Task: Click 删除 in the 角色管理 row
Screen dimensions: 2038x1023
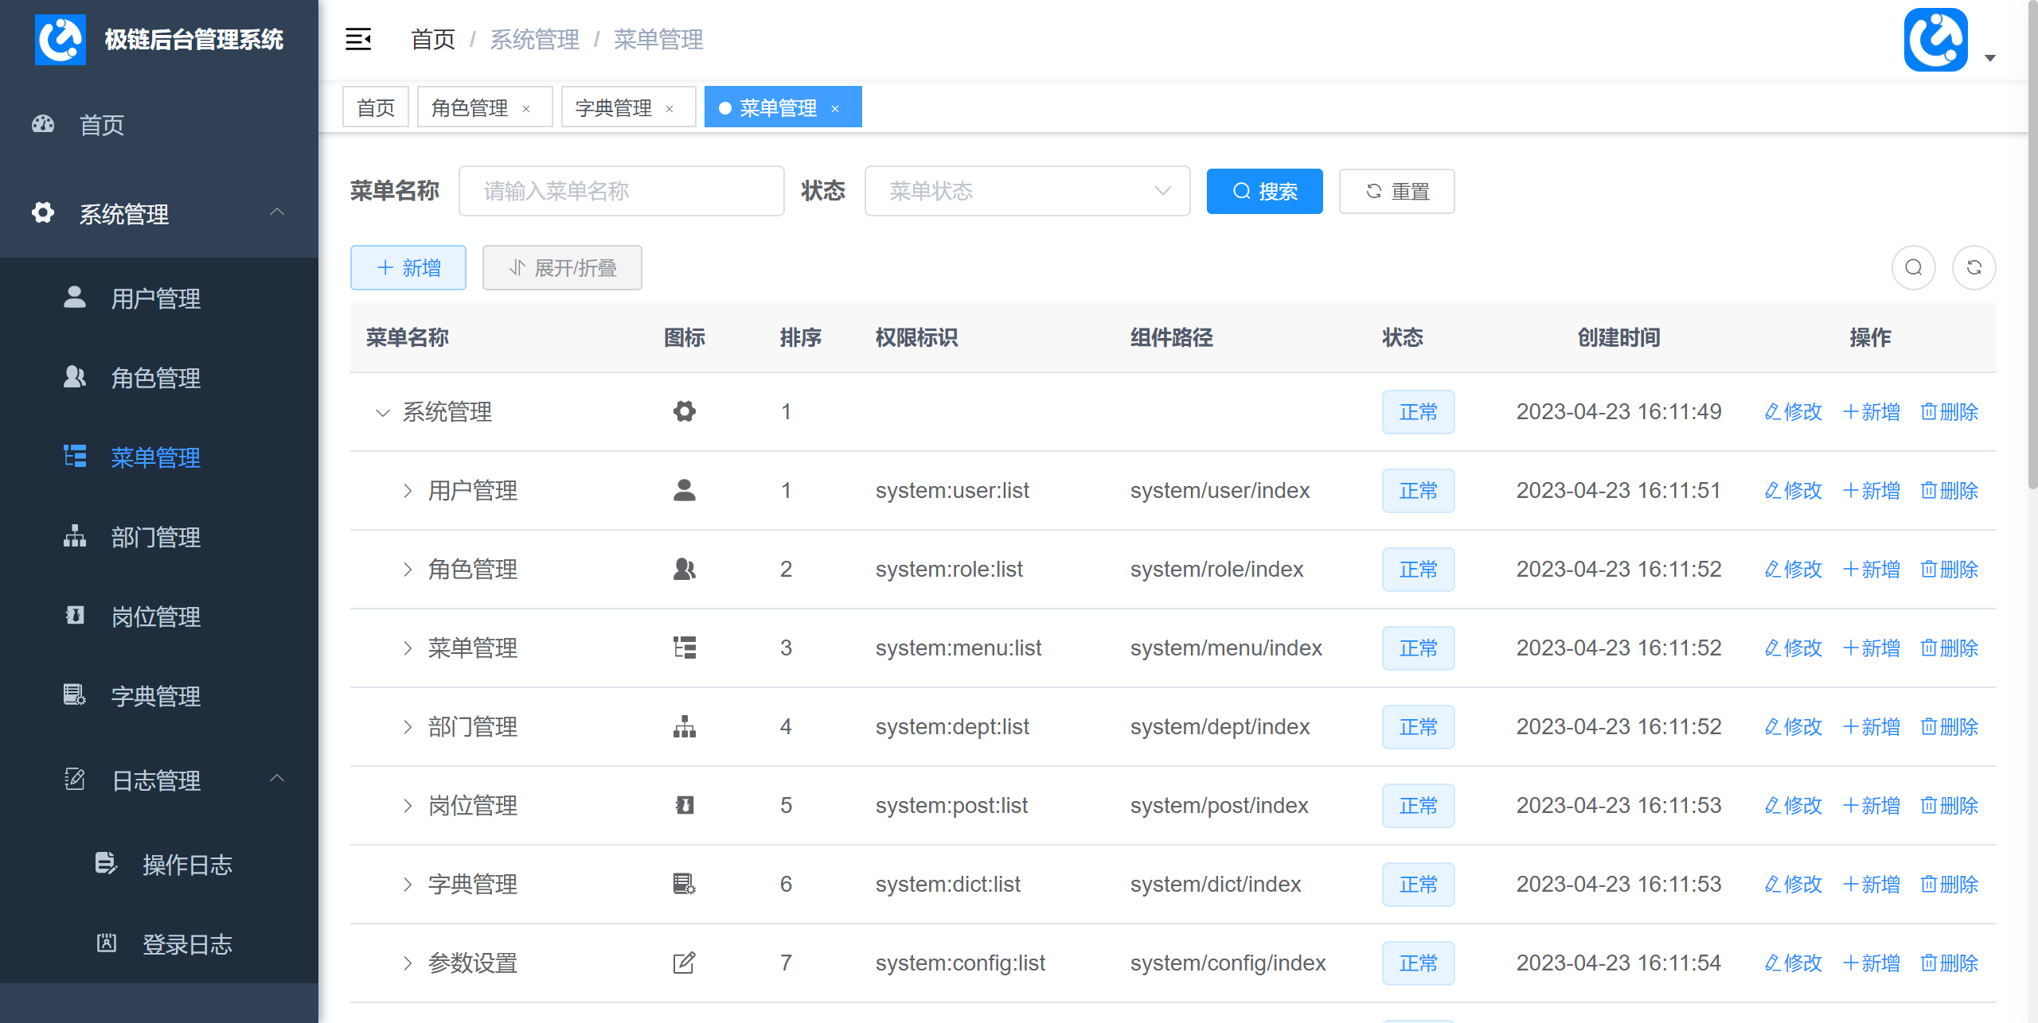Action: pyautogui.click(x=1950, y=570)
